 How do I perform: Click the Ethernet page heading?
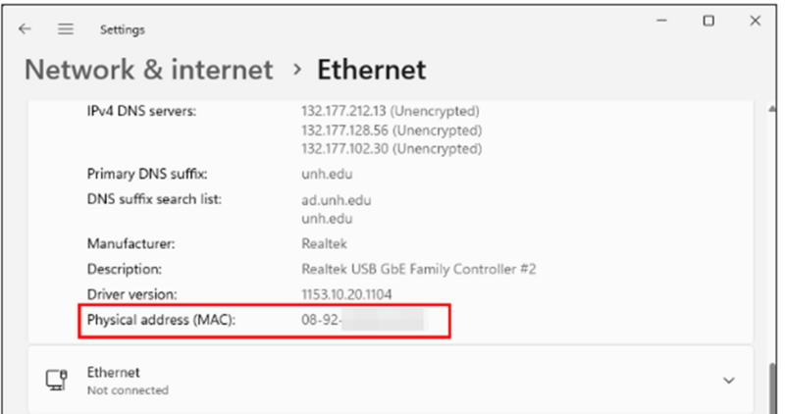click(371, 70)
